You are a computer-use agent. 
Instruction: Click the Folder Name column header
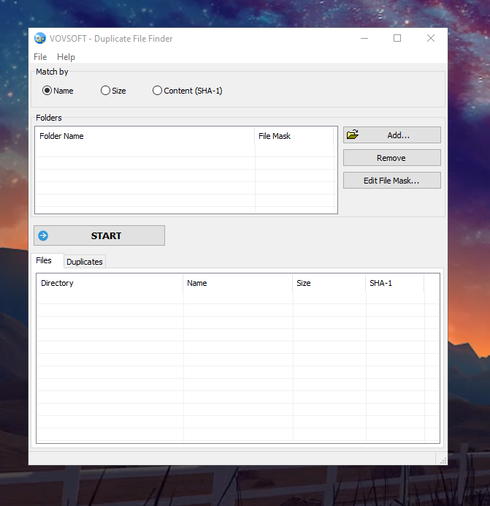[x=145, y=136]
